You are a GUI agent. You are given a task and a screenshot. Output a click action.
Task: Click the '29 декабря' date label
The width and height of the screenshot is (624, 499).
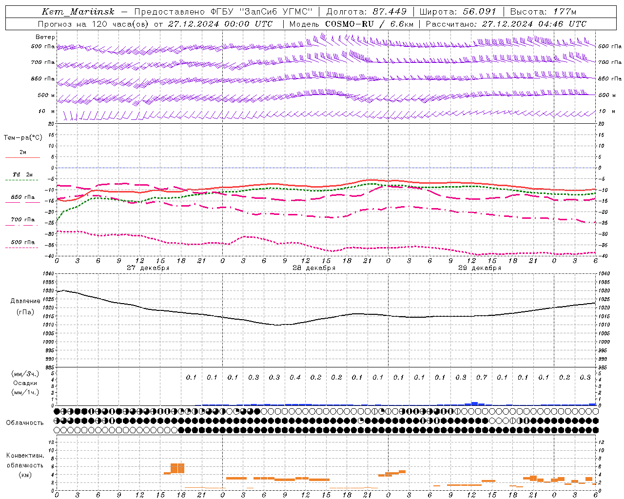coord(480,268)
